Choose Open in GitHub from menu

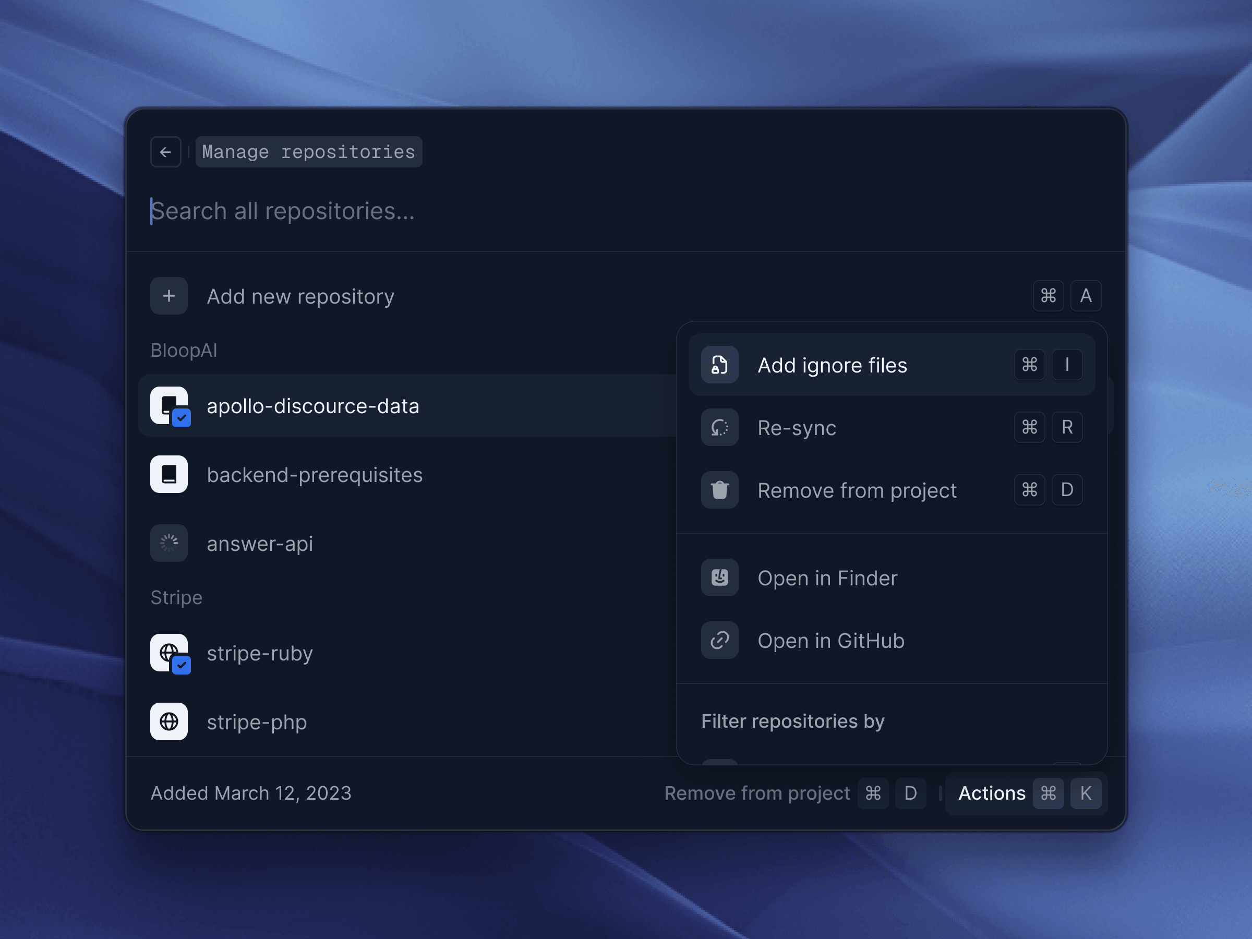(x=830, y=640)
